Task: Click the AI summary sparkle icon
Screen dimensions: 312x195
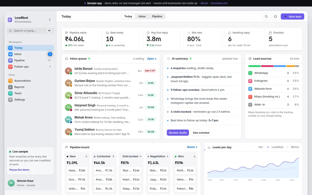Action: tap(168, 59)
